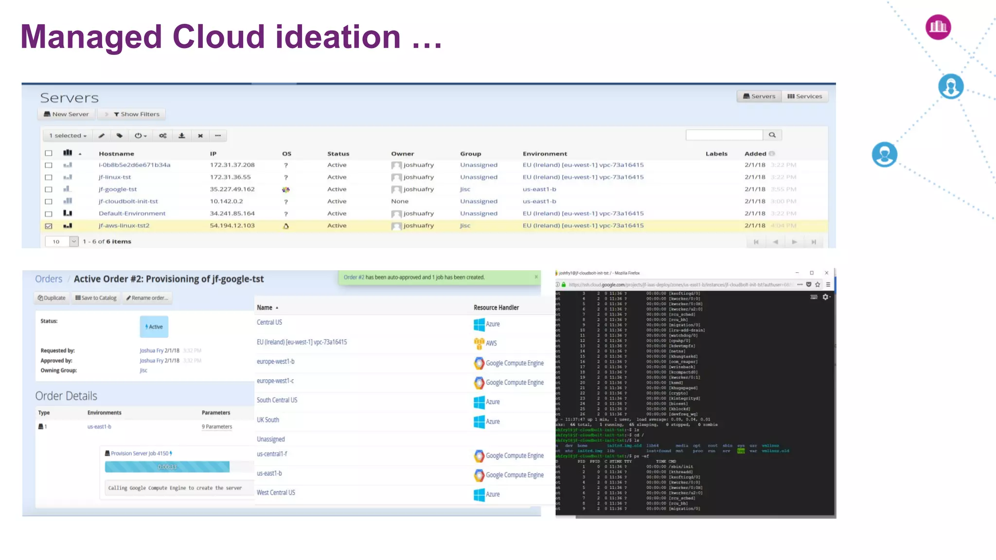This screenshot has width=996, height=560.
Task: Check the jf-linux-tst row checkbox
Action: click(x=49, y=177)
